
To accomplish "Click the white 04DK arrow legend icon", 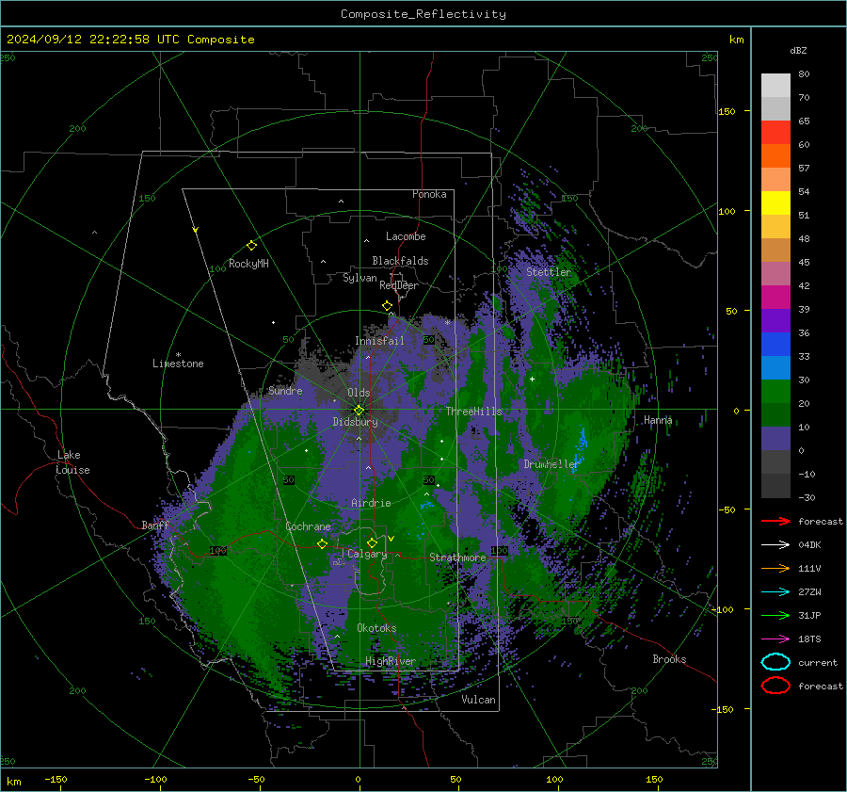I will pyautogui.click(x=775, y=545).
